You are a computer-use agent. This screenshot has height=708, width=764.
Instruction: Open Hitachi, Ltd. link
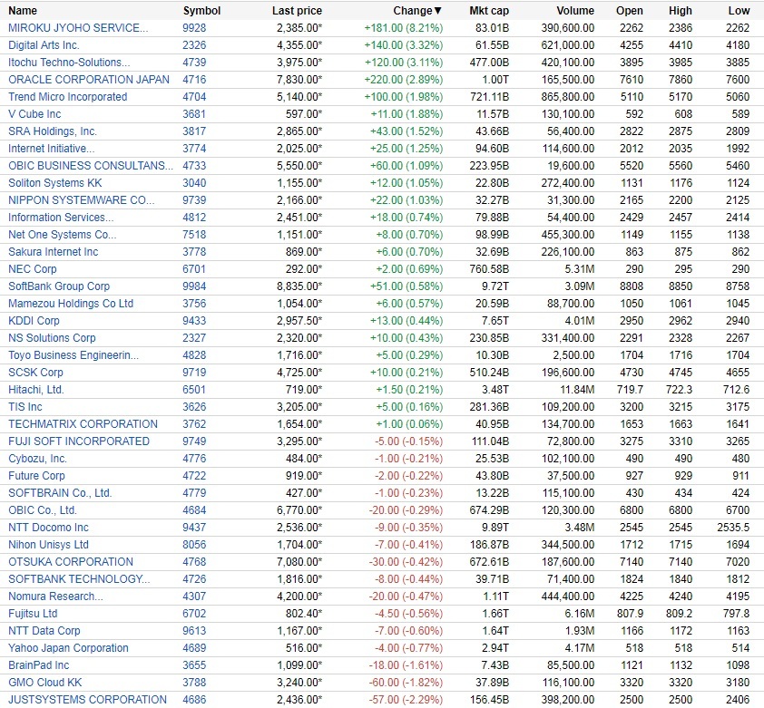[x=36, y=390]
